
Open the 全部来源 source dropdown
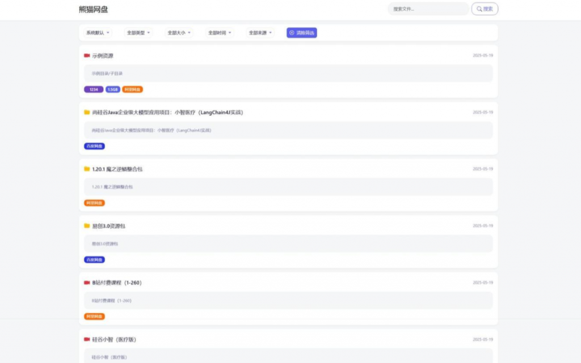[260, 33]
